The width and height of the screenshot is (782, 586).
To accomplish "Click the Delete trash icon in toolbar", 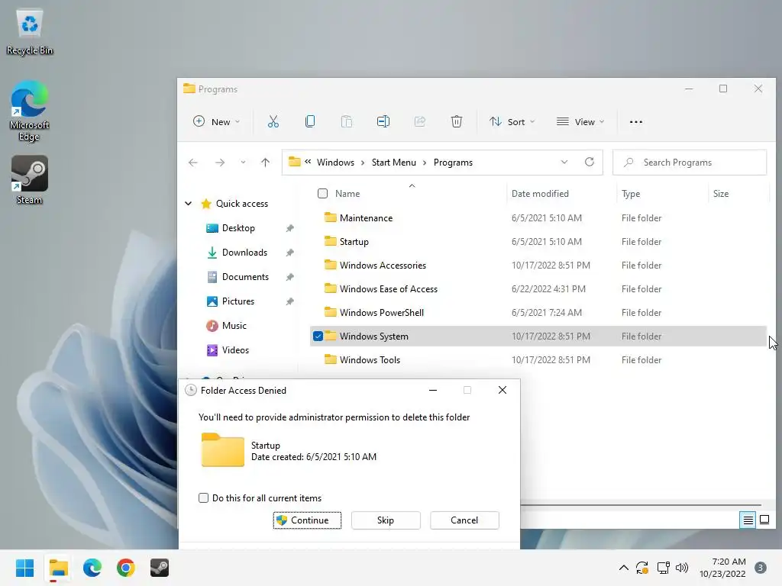I will tap(457, 121).
